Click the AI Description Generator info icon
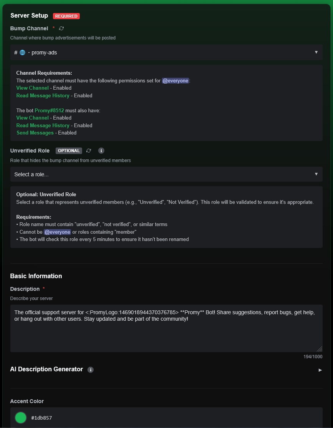The width and height of the screenshot is (333, 428). pyautogui.click(x=91, y=370)
